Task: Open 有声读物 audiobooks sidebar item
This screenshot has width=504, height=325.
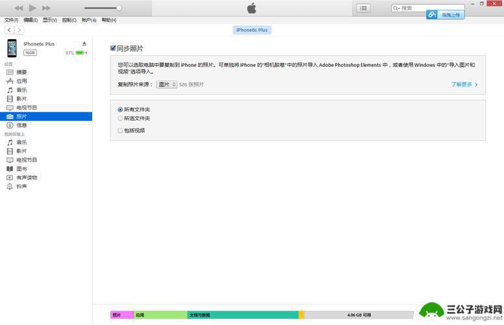Action: (46, 177)
